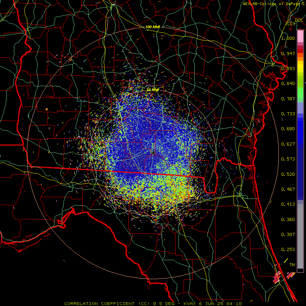Viewport: 306px width, 306px height.
Task: Select the 0.787 legend value
Action: (x=288, y=99)
